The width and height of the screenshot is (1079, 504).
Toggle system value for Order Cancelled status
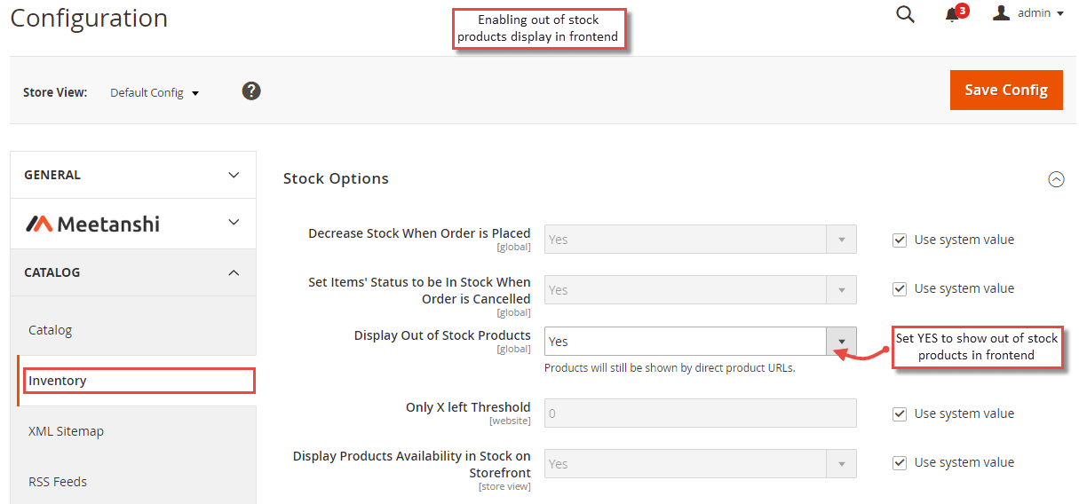[x=900, y=288]
